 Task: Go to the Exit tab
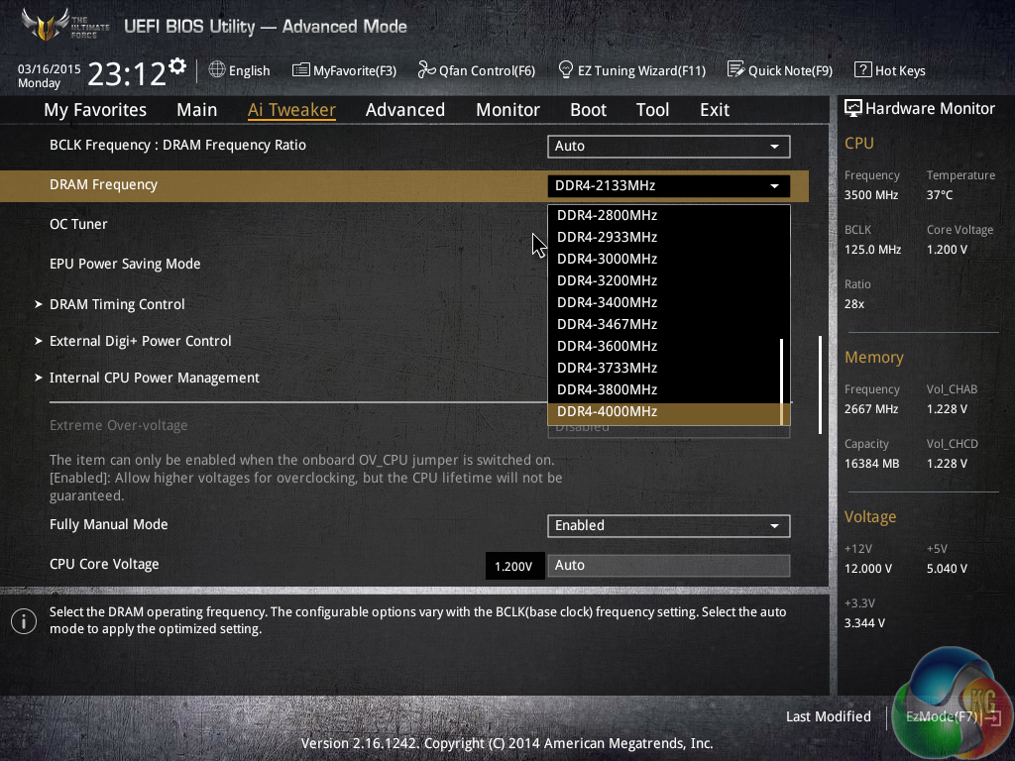(715, 109)
